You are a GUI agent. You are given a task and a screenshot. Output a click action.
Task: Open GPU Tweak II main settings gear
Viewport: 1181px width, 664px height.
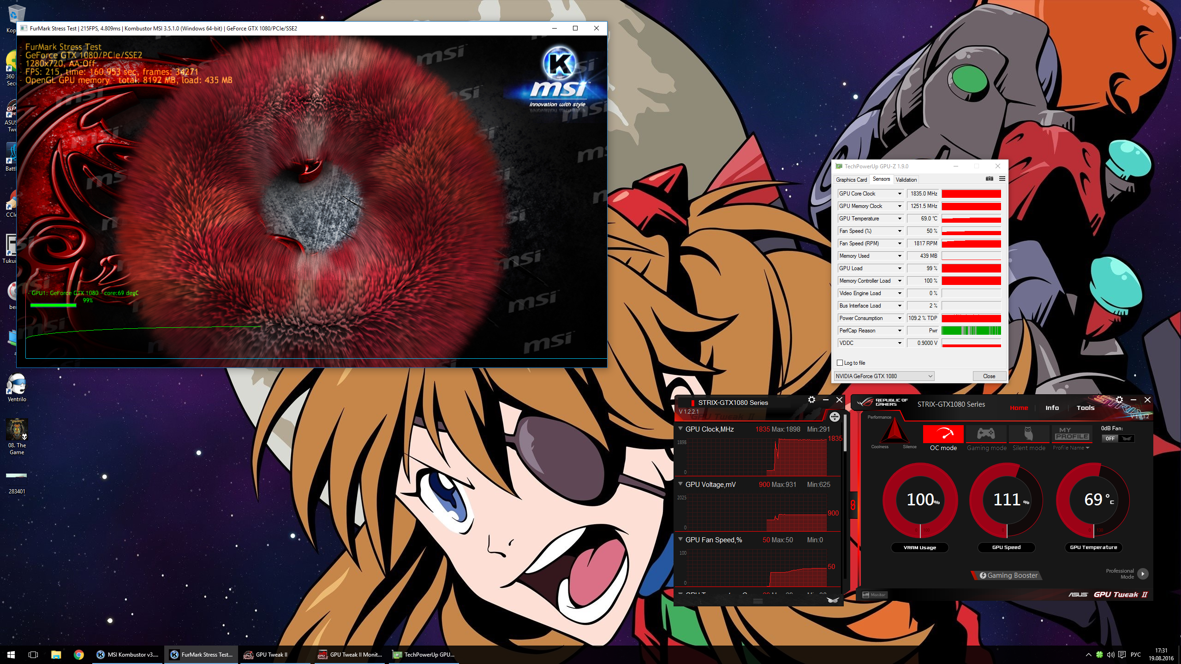pos(1119,399)
